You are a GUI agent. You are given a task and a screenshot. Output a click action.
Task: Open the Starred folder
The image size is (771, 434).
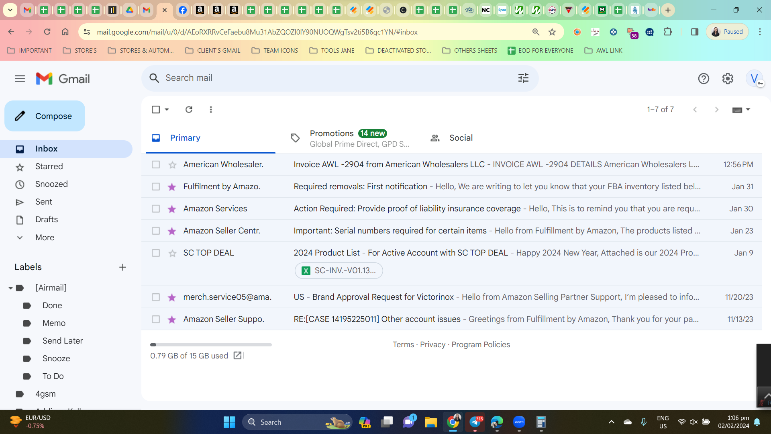click(49, 166)
